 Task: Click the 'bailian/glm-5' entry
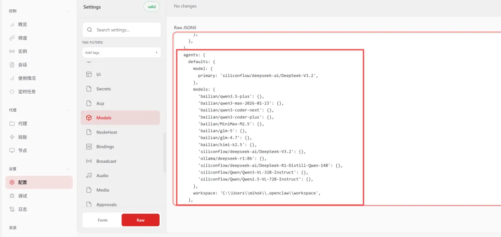222,131
